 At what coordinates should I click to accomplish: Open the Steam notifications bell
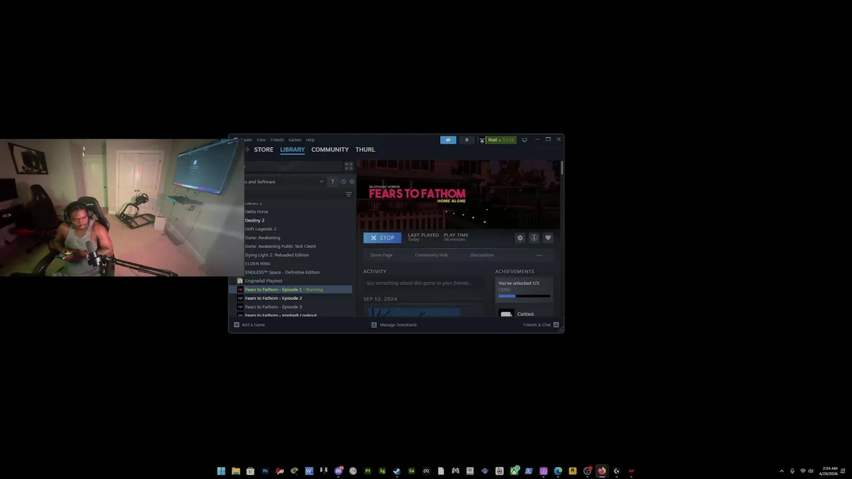click(x=467, y=140)
